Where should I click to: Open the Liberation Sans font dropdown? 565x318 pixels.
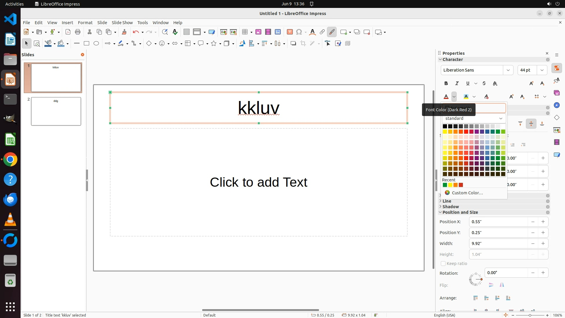pos(508,70)
